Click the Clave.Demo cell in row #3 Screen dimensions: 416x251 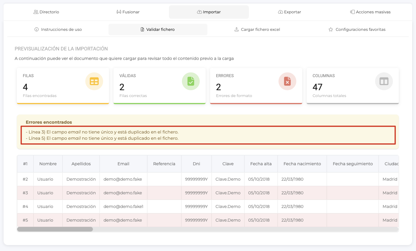pyautogui.click(x=228, y=193)
